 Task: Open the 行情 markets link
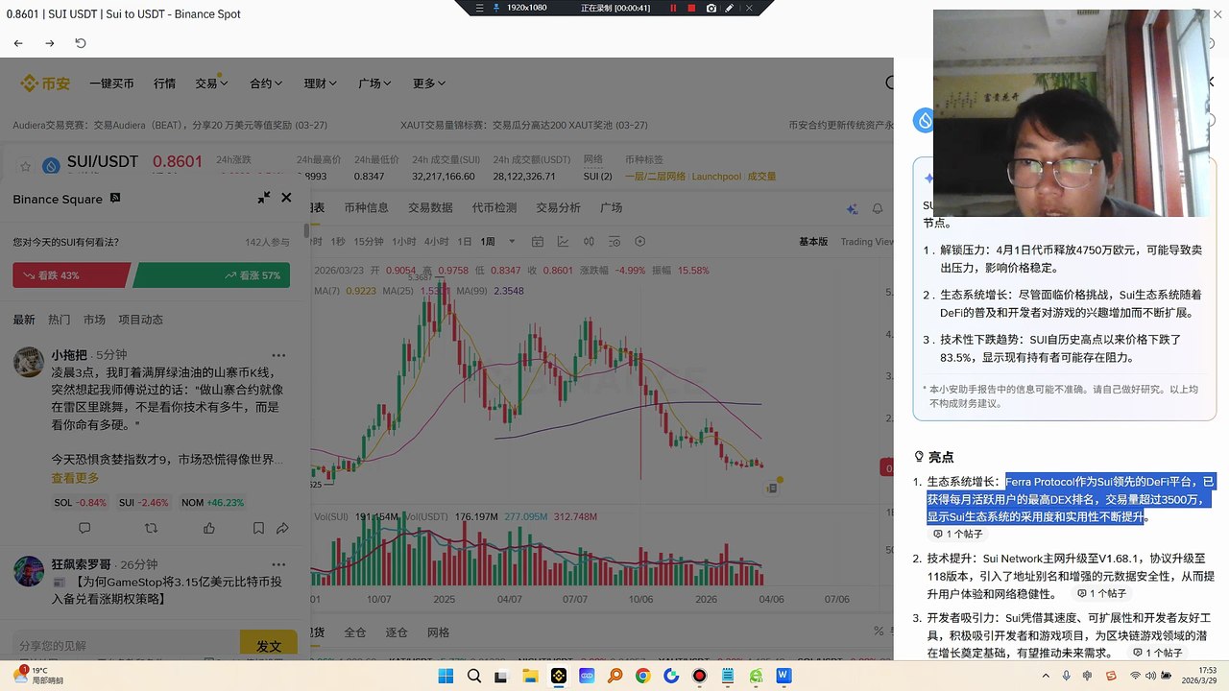[164, 83]
